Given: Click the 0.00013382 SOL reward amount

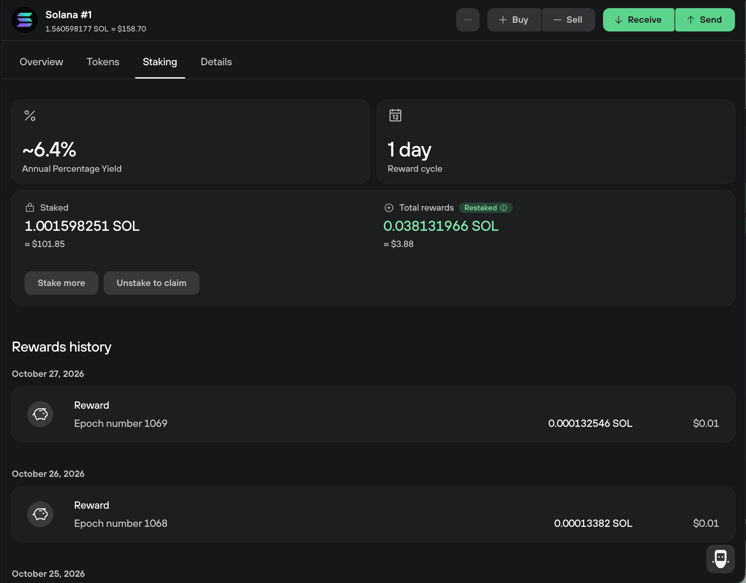Looking at the screenshot, I should [x=593, y=523].
